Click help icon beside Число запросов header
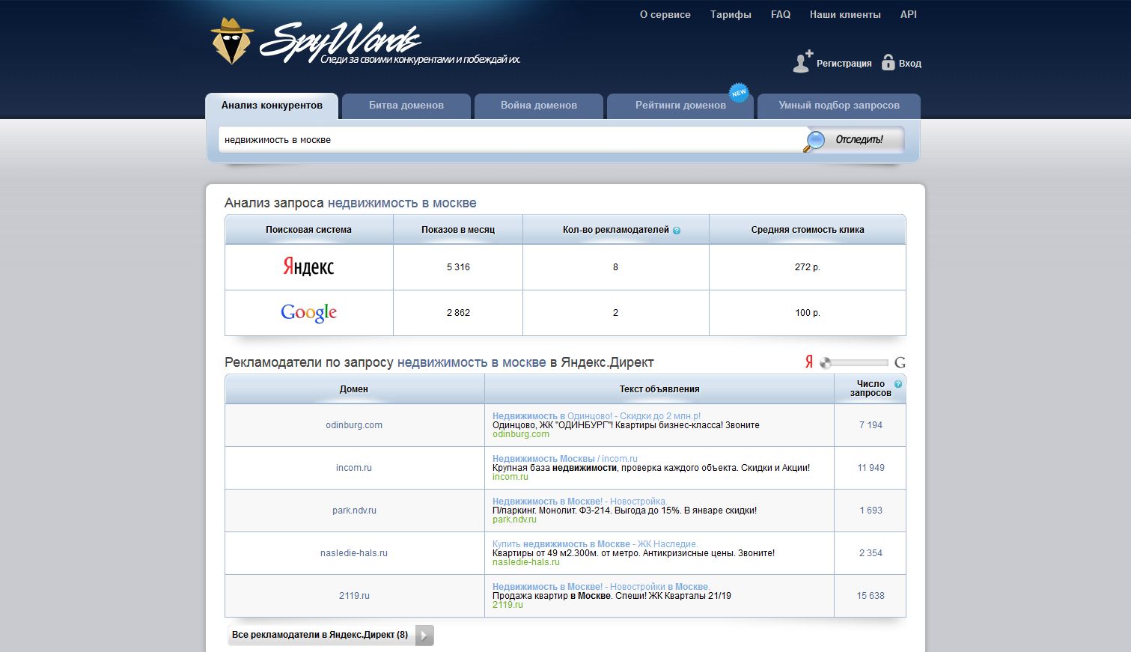 tap(898, 384)
